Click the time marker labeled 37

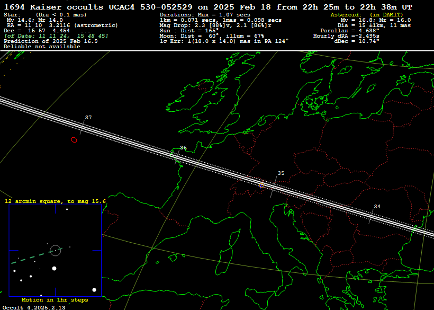(x=88, y=118)
